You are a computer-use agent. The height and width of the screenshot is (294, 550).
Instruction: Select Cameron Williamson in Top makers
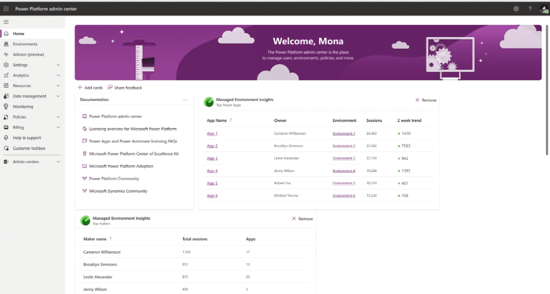click(102, 252)
